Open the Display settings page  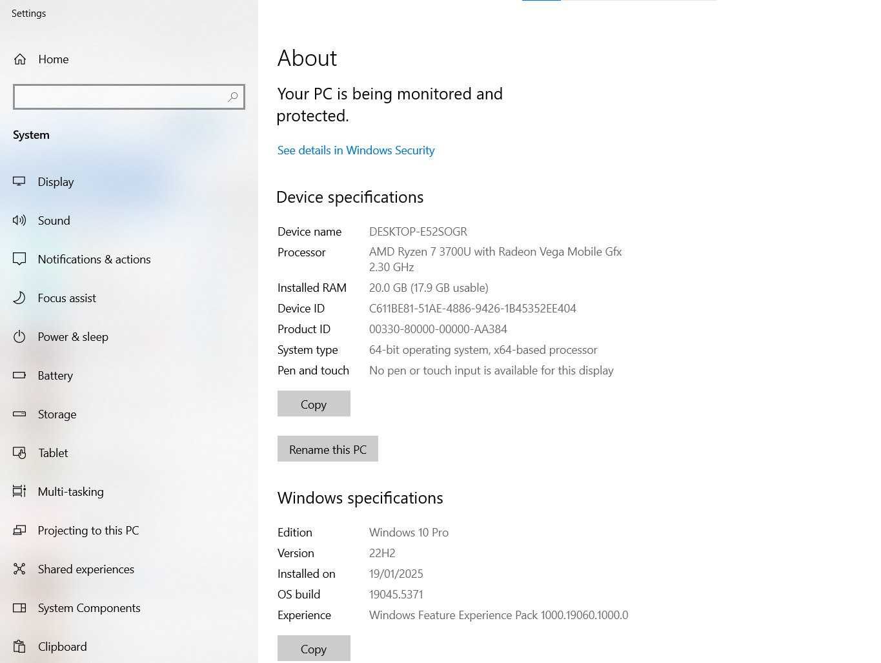(x=129, y=181)
